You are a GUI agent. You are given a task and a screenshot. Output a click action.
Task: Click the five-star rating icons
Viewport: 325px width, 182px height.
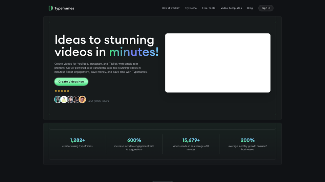[62, 91]
